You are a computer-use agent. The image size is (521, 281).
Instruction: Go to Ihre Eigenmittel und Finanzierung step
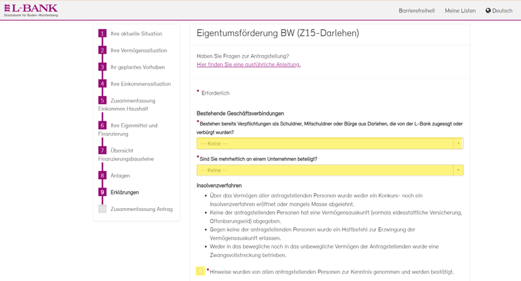pyautogui.click(x=133, y=126)
